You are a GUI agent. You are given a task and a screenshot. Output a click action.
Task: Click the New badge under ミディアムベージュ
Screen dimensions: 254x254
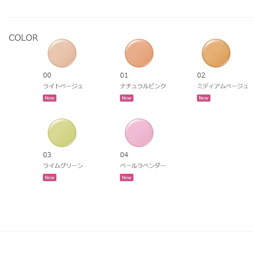point(204,98)
